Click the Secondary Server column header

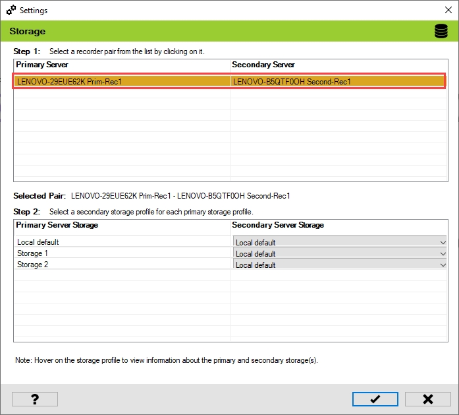point(263,65)
